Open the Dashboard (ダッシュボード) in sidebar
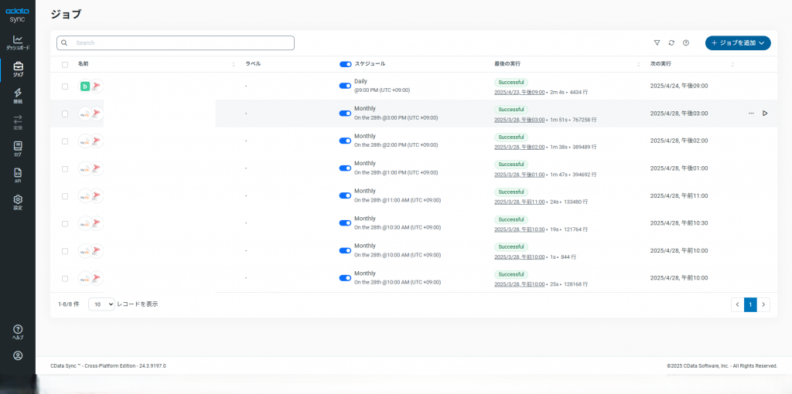792x394 pixels. (18, 42)
